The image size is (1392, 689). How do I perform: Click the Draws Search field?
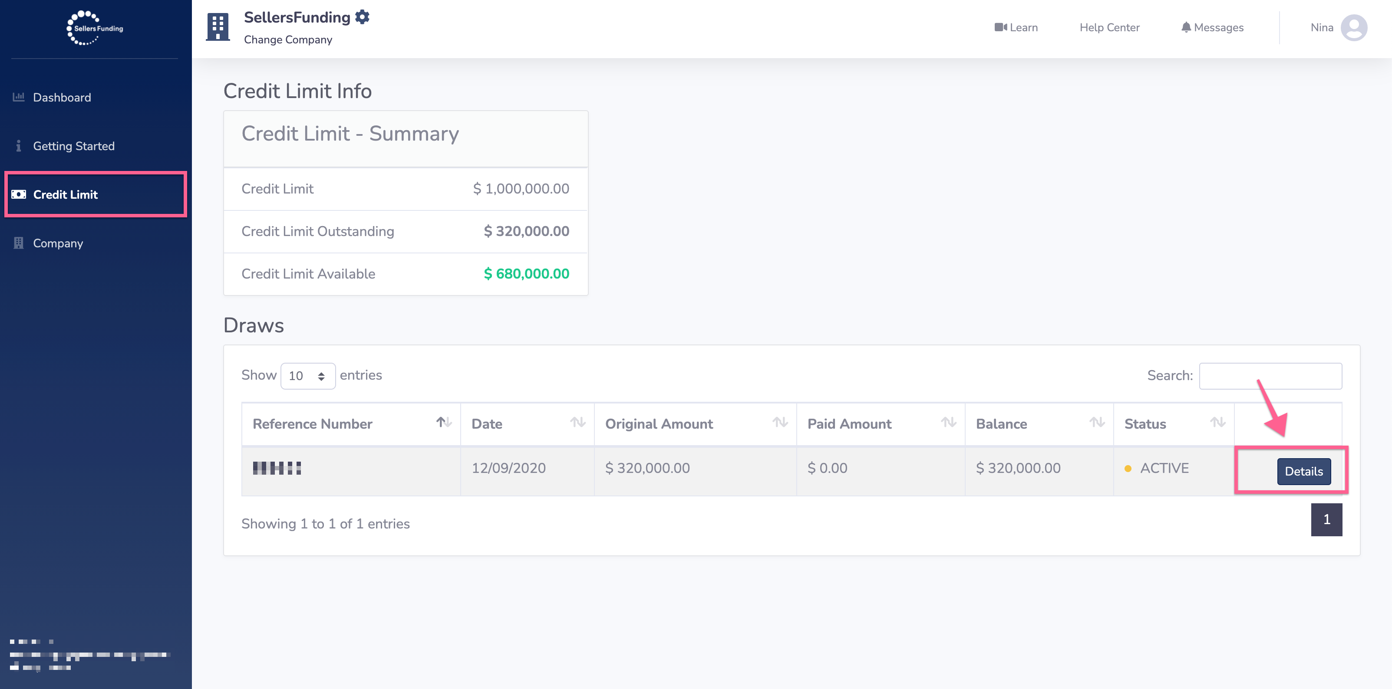point(1270,376)
